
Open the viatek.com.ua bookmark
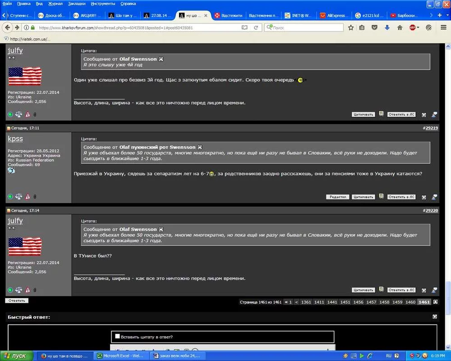tap(28, 39)
